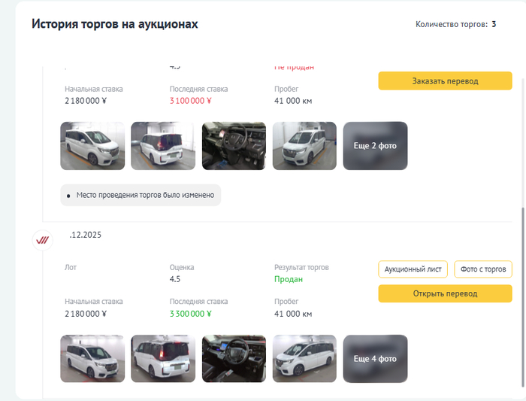The width and height of the screenshot is (526, 401).
Task: Open first photo of unsold lot
Action: [92, 146]
